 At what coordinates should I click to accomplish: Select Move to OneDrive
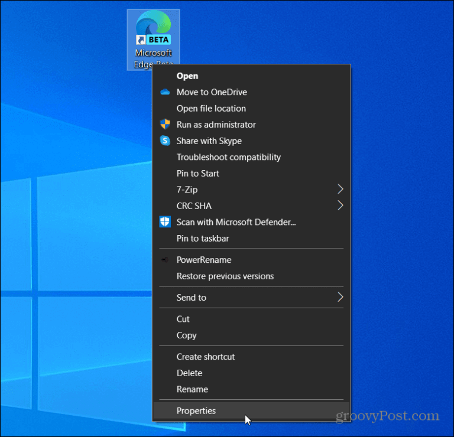point(251,92)
